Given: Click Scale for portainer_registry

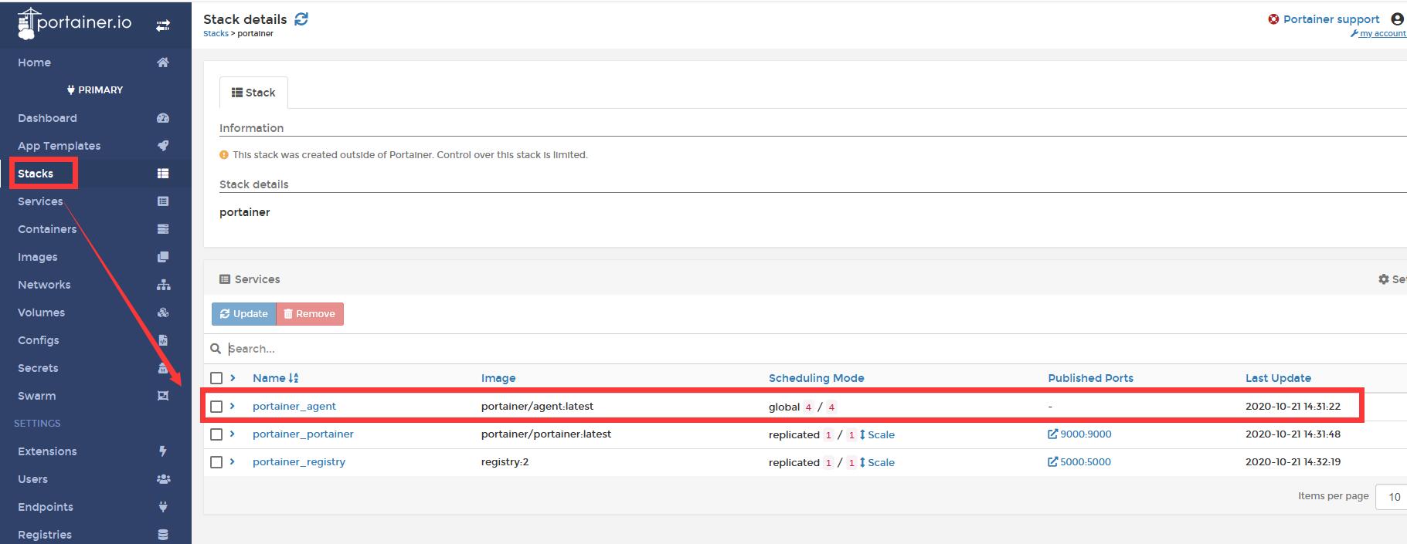Looking at the screenshot, I should tap(877, 462).
